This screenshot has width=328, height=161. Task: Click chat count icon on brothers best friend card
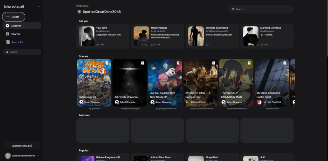click(207, 45)
